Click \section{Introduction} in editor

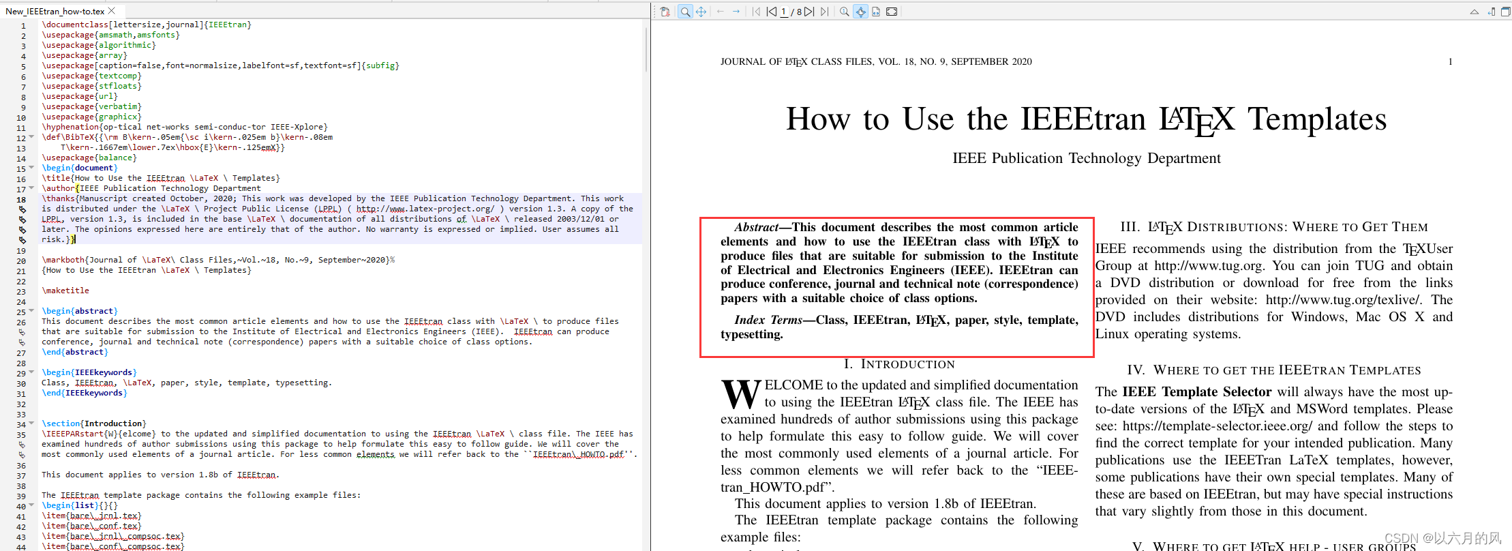(94, 423)
